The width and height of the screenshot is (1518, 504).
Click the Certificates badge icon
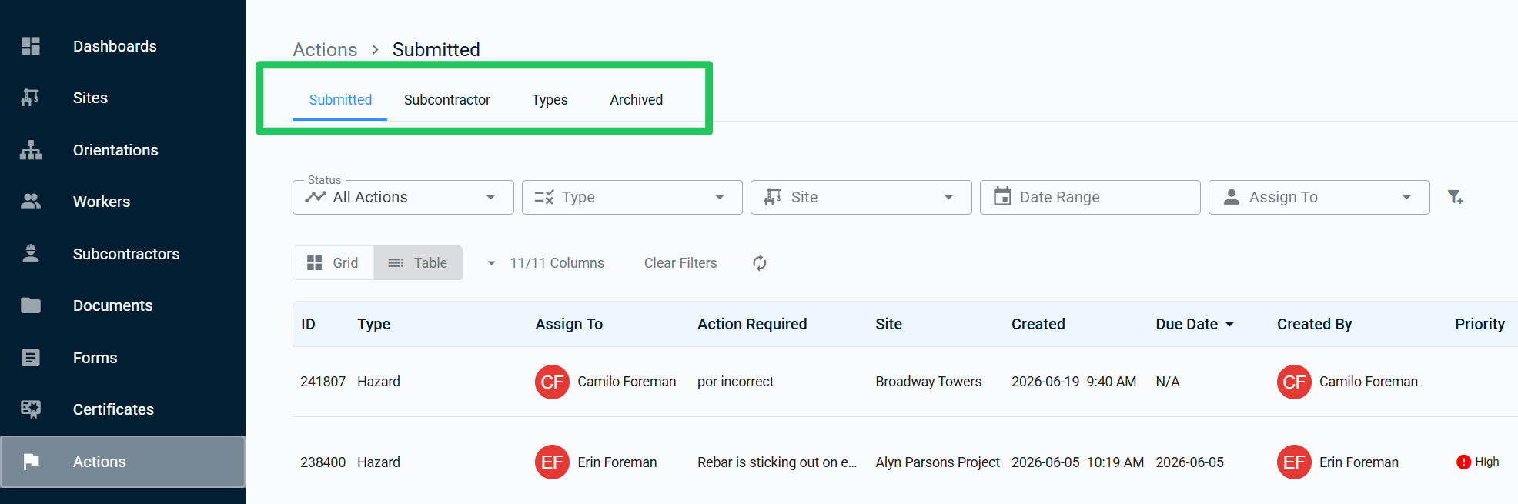pyautogui.click(x=31, y=409)
